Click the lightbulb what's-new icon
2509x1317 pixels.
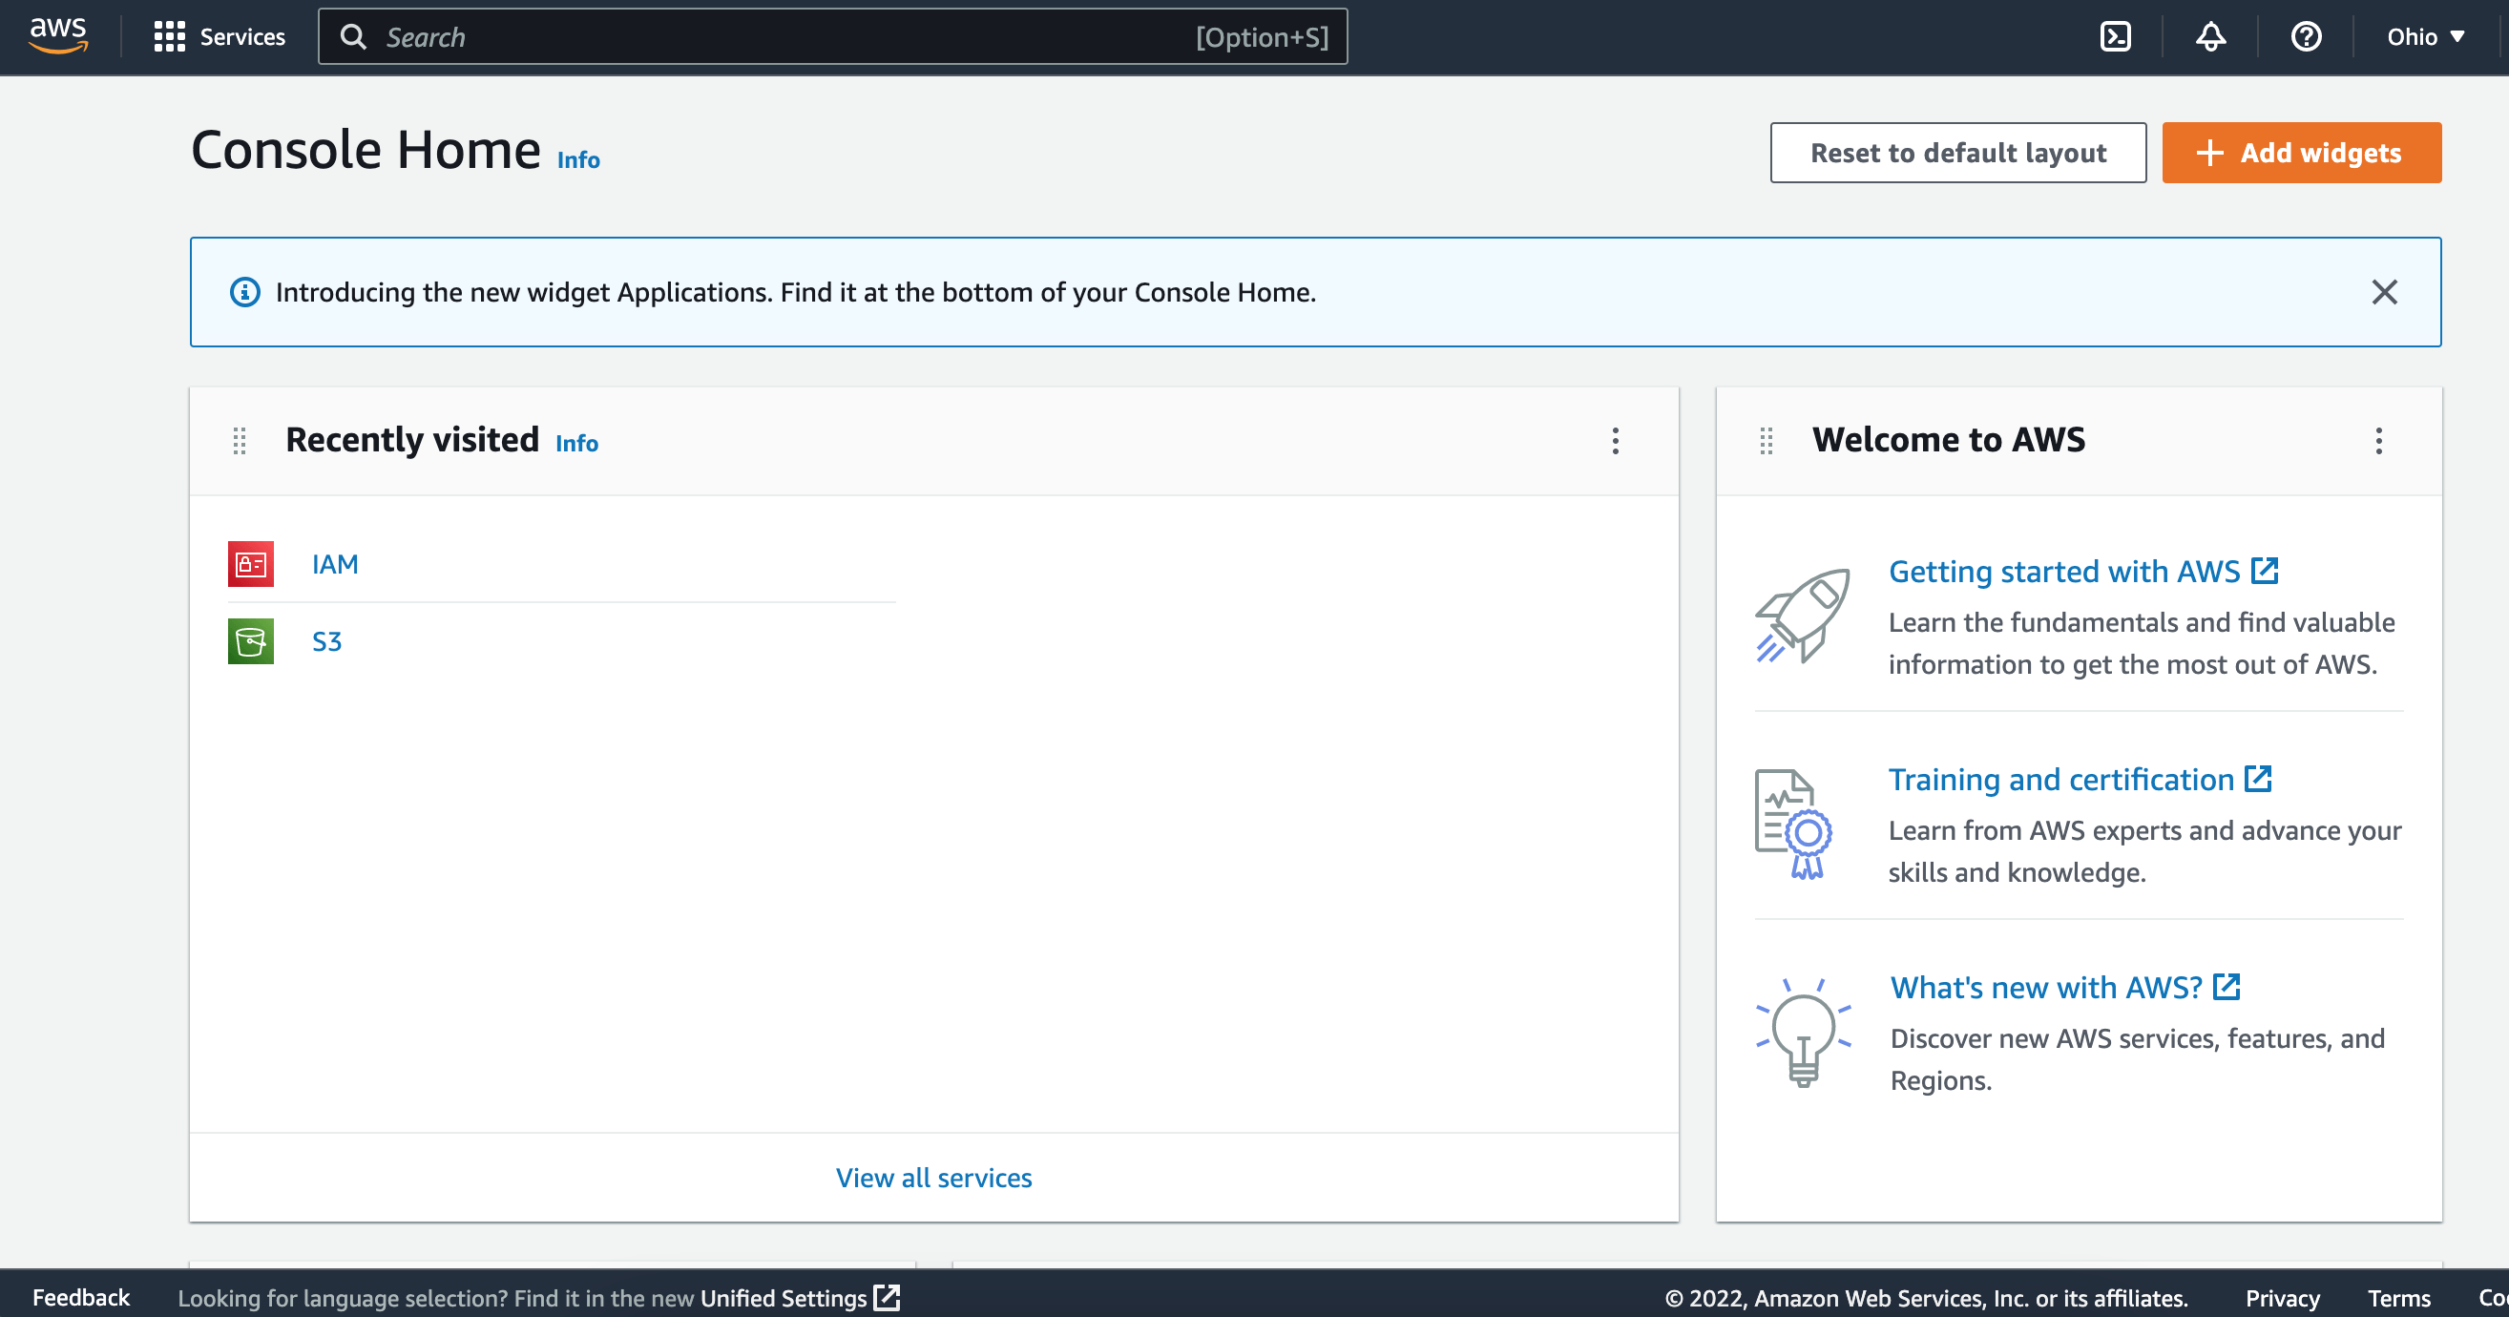pos(1803,1033)
